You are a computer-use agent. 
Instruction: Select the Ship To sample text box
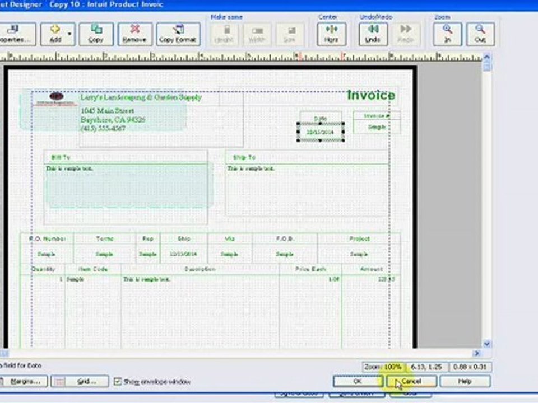point(308,190)
